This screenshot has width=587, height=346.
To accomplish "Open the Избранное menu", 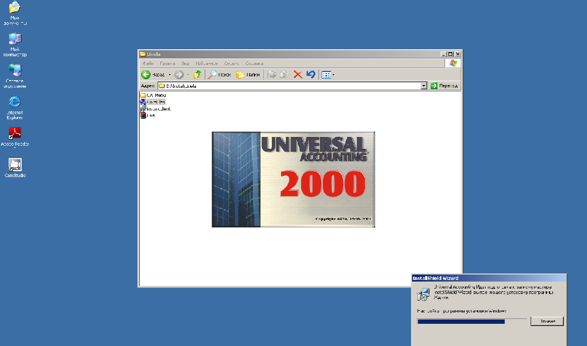I will point(207,63).
